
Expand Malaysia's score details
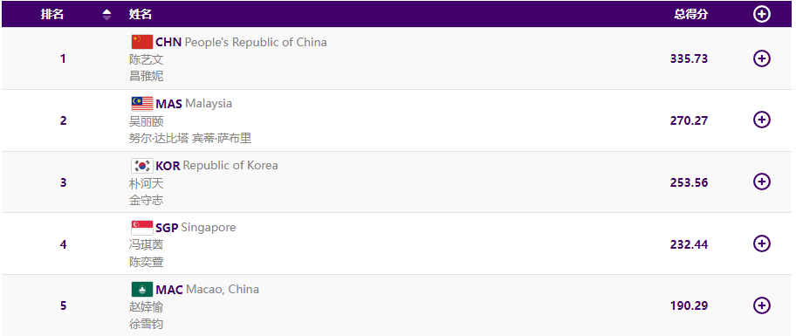pyautogui.click(x=761, y=120)
